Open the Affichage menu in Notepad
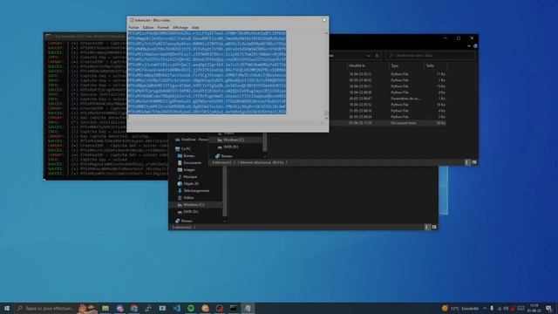Image resolution: width=558 pixels, height=314 pixels. (x=180, y=27)
